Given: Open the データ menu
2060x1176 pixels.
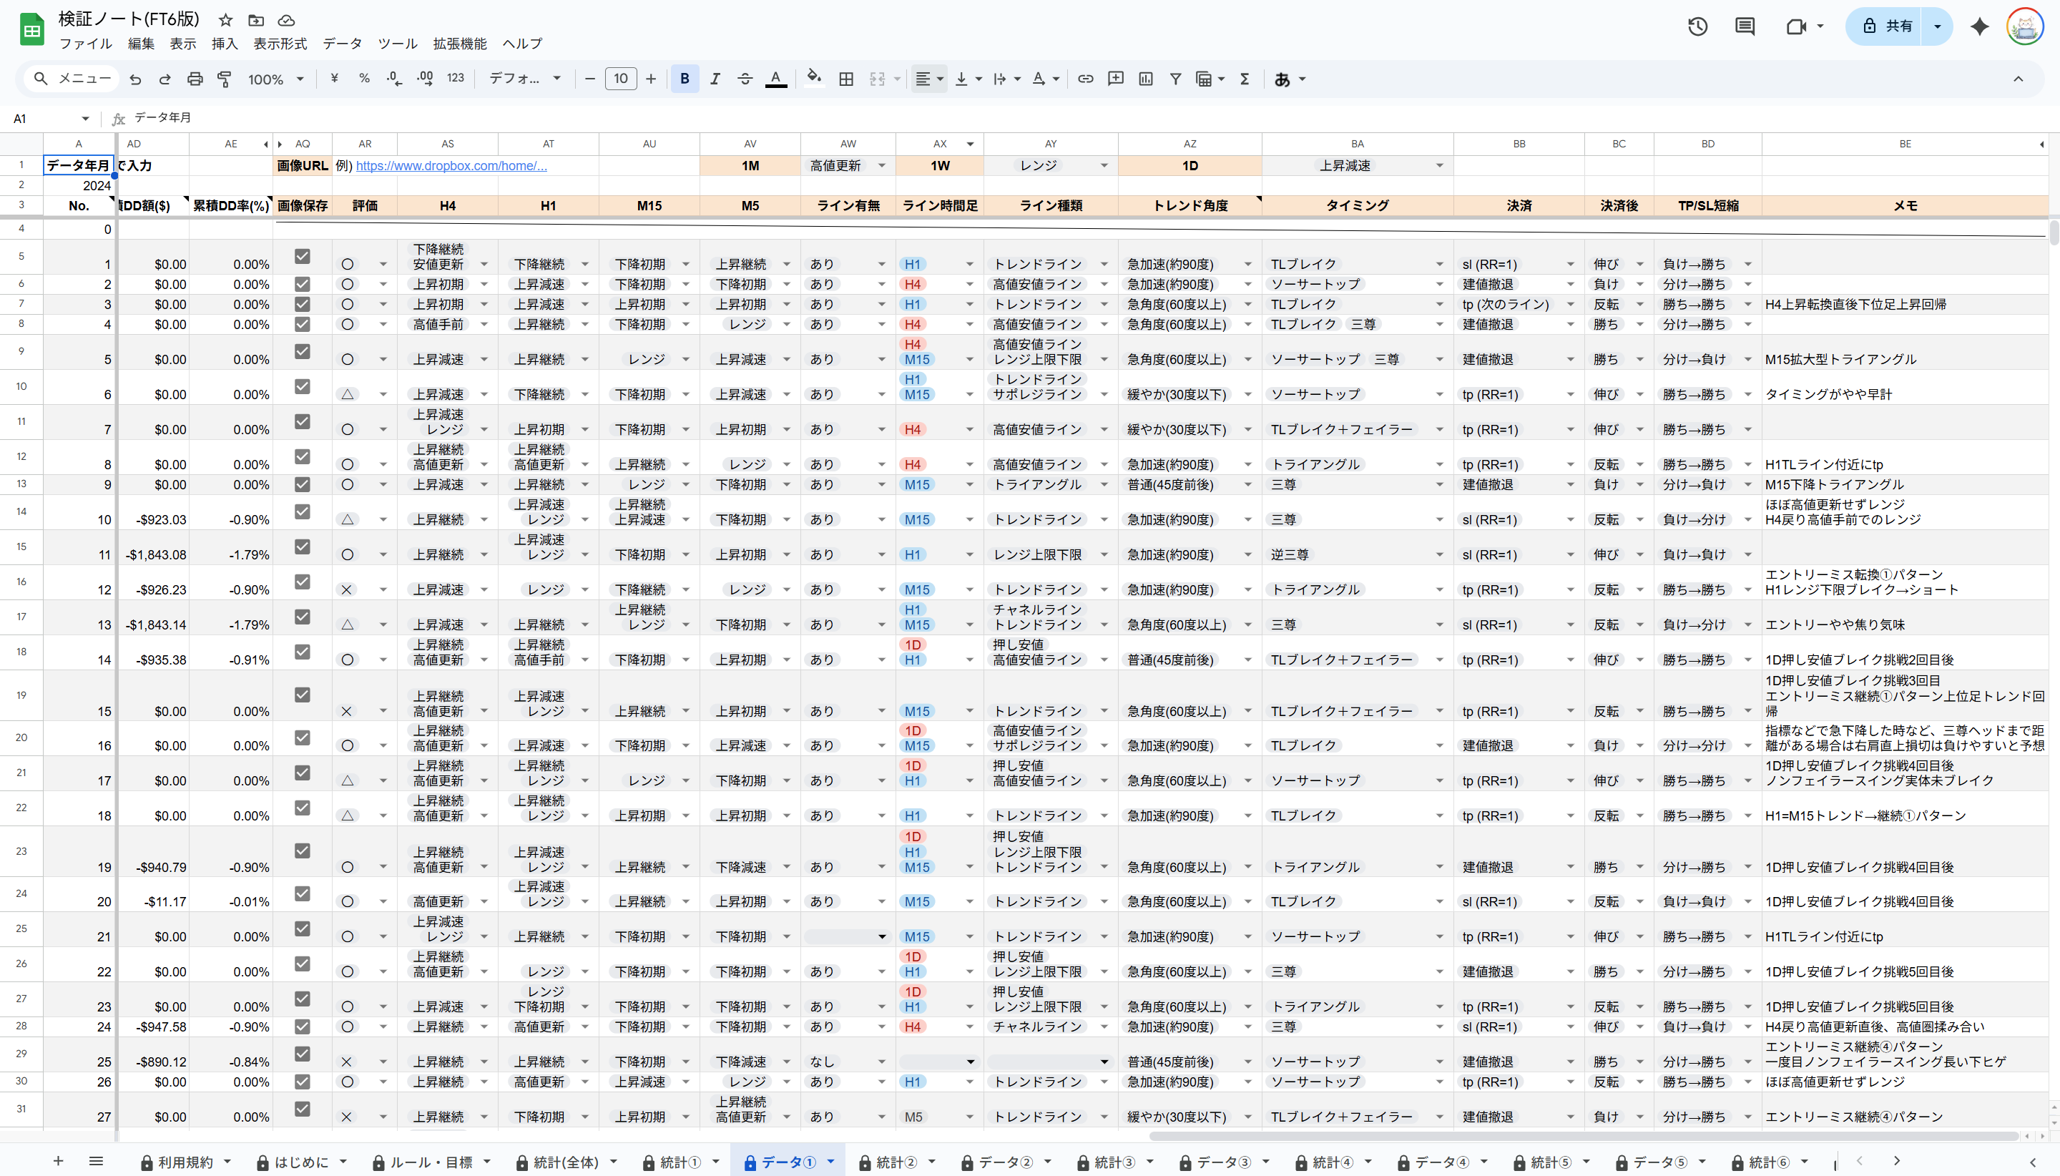Looking at the screenshot, I should click(342, 44).
